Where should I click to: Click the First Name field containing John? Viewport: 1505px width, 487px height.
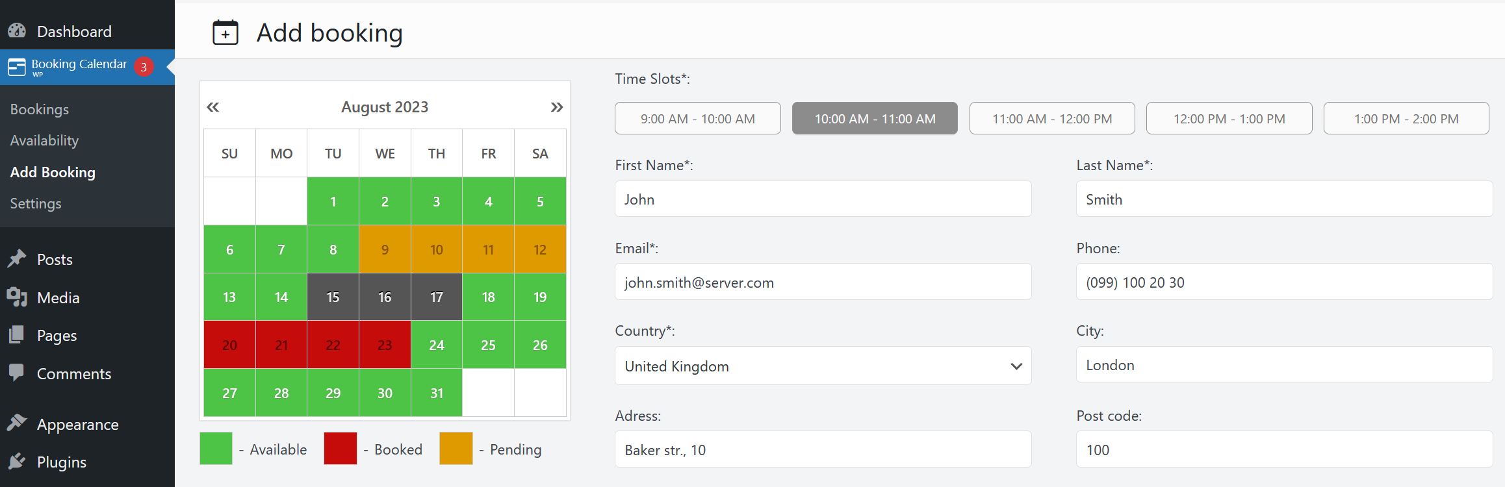pyautogui.click(x=823, y=199)
